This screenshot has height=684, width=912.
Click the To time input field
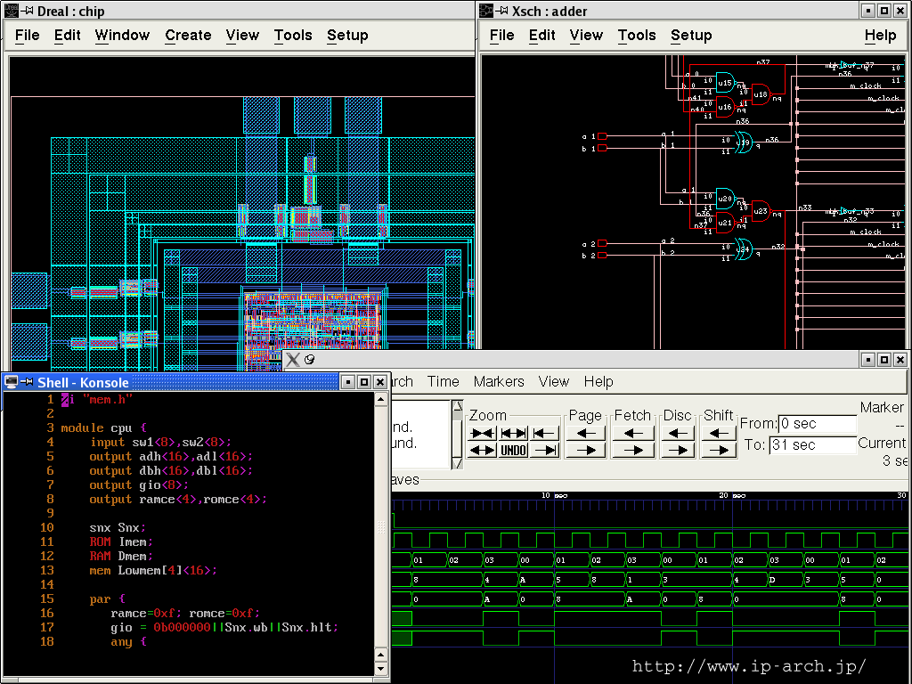coord(812,445)
